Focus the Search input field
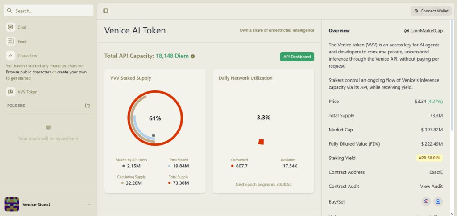 point(49,11)
